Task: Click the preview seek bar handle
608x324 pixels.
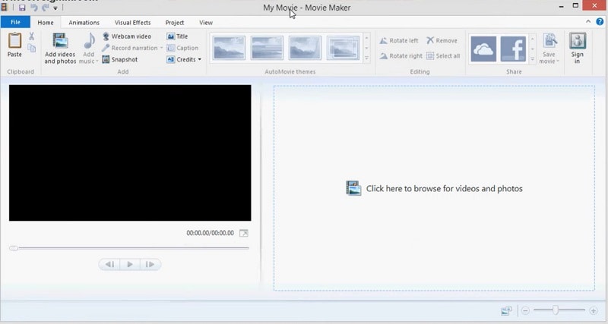Action: pyautogui.click(x=14, y=248)
